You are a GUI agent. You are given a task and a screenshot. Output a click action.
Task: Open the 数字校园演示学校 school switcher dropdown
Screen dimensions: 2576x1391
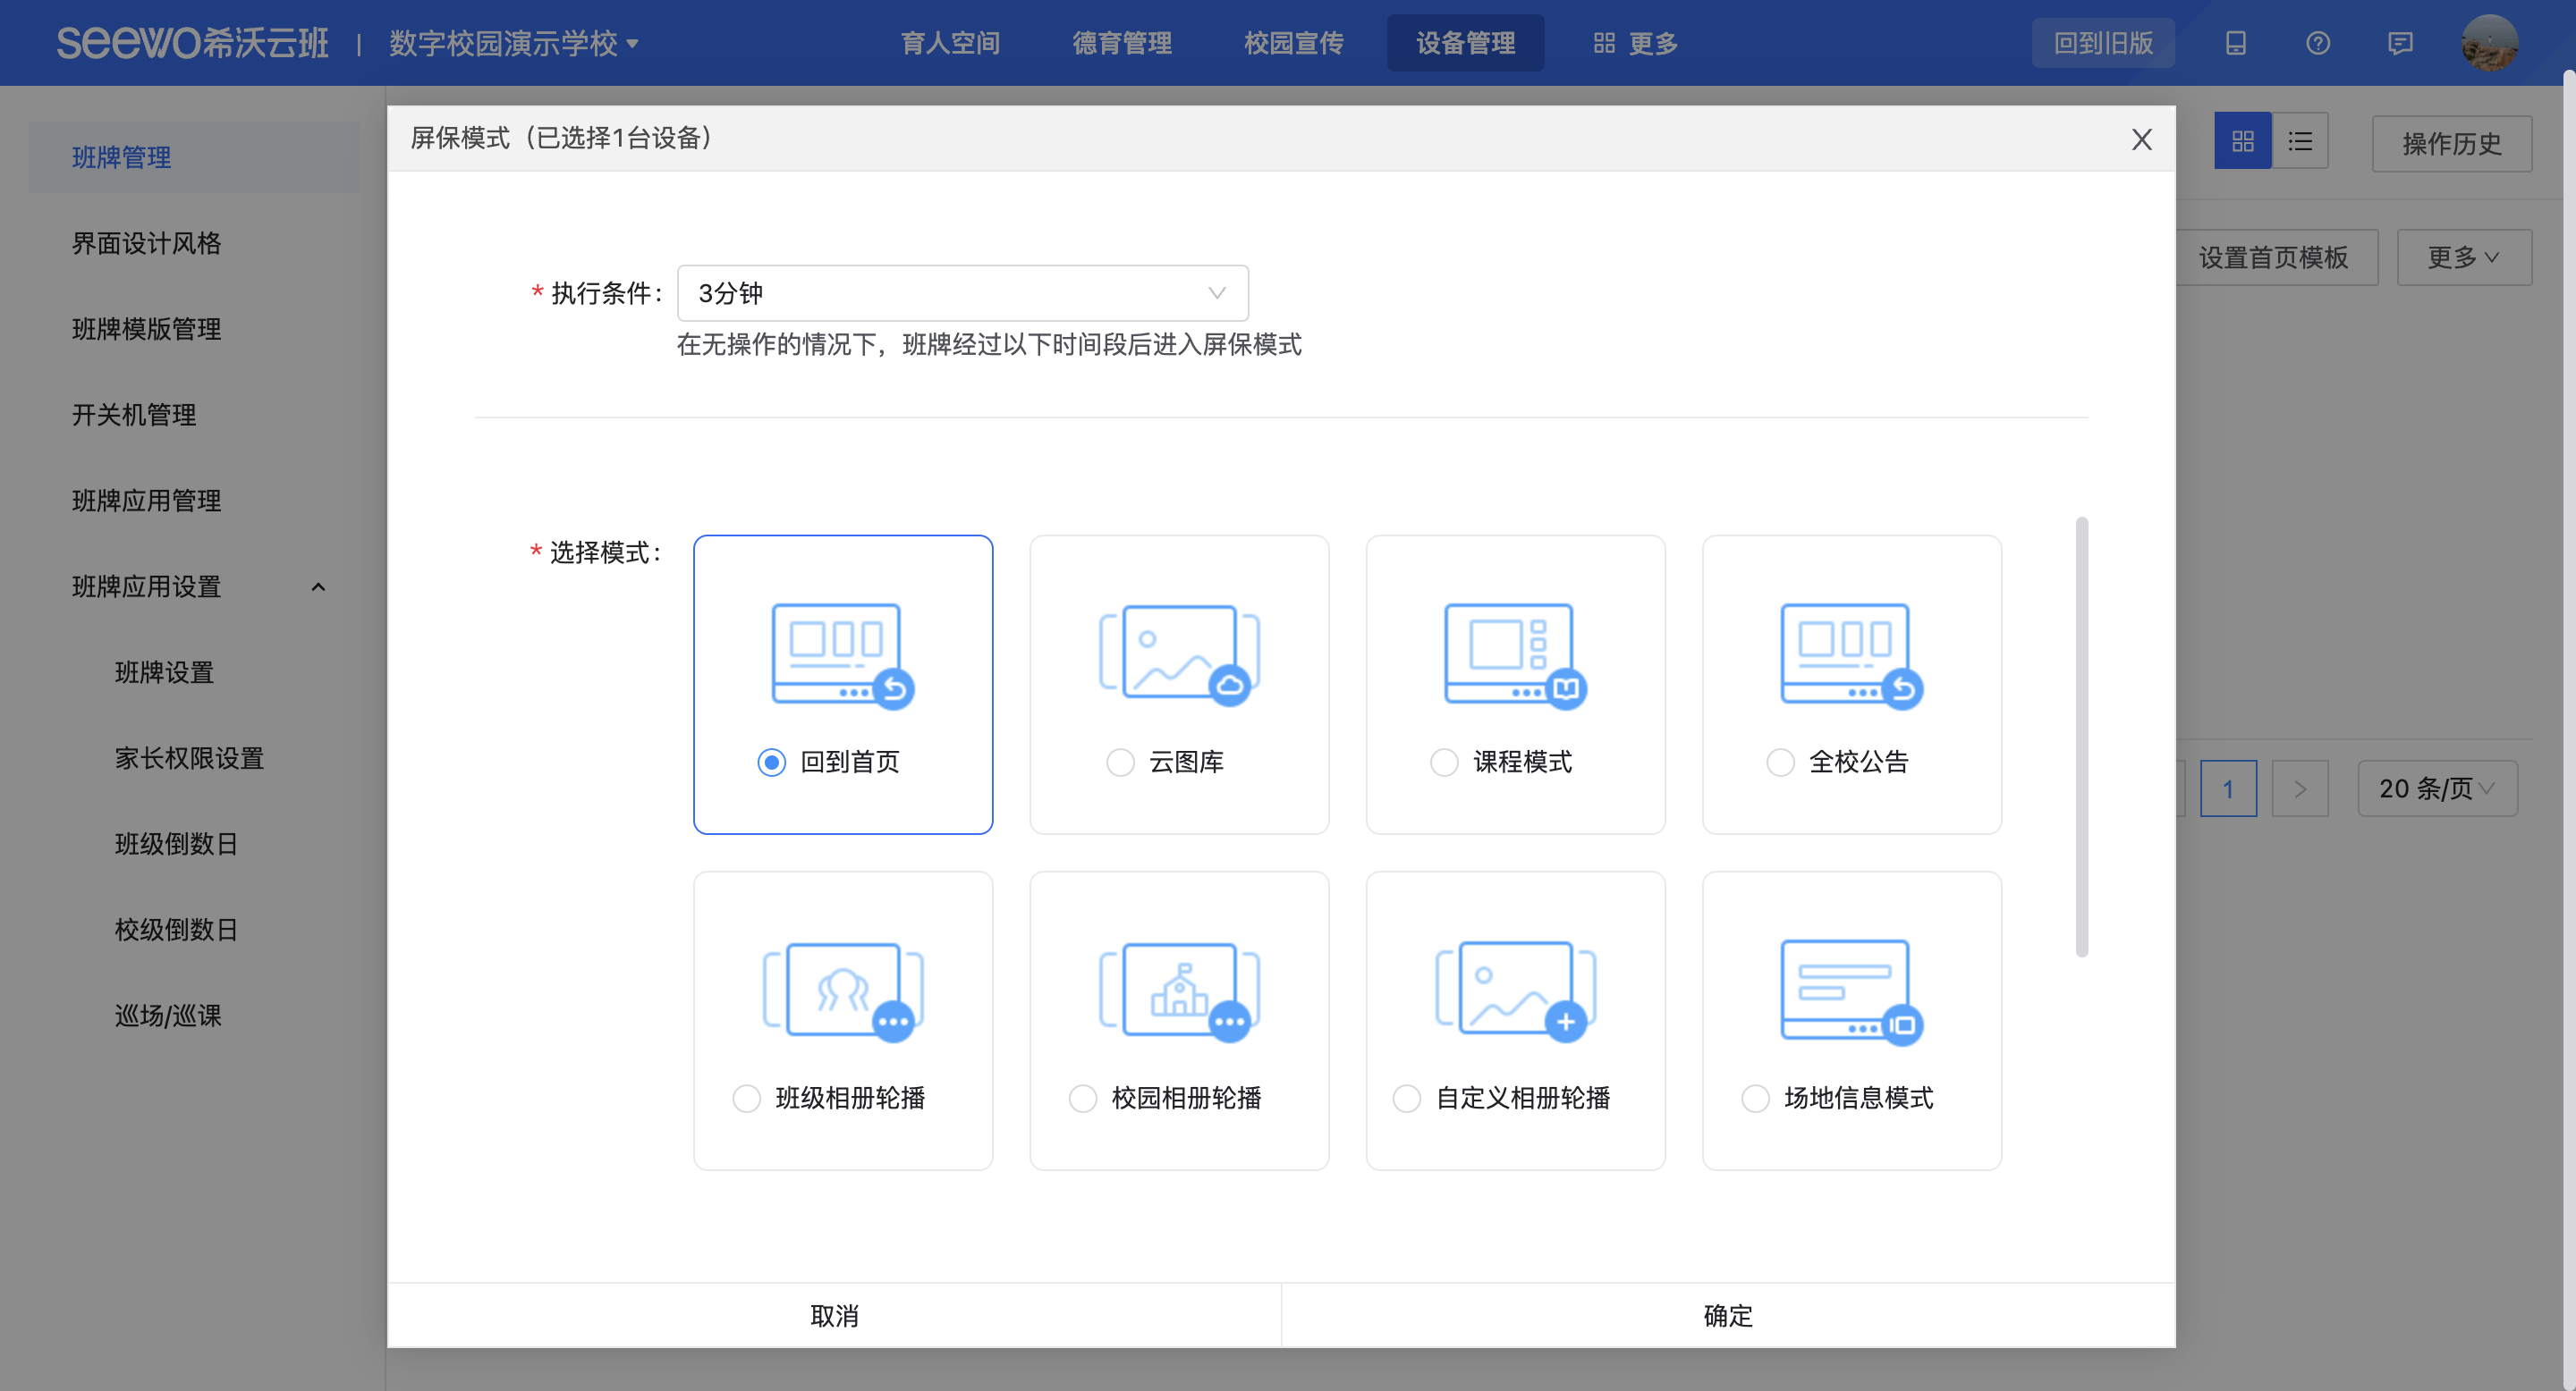point(514,43)
